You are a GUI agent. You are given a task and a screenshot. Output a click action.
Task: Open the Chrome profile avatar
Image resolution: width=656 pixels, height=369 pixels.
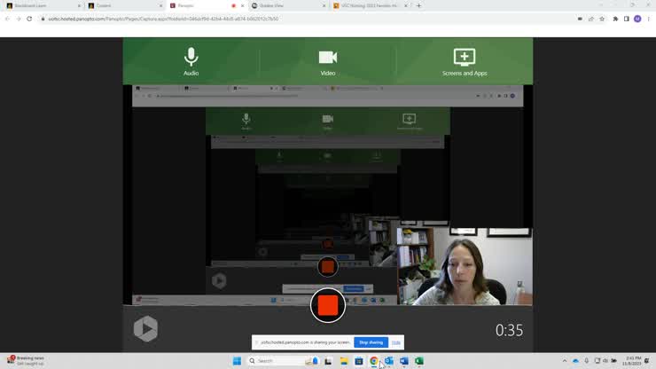pyautogui.click(x=637, y=19)
